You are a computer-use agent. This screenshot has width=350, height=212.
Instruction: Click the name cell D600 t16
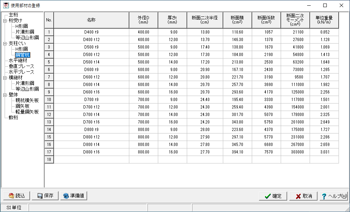pos(91,92)
